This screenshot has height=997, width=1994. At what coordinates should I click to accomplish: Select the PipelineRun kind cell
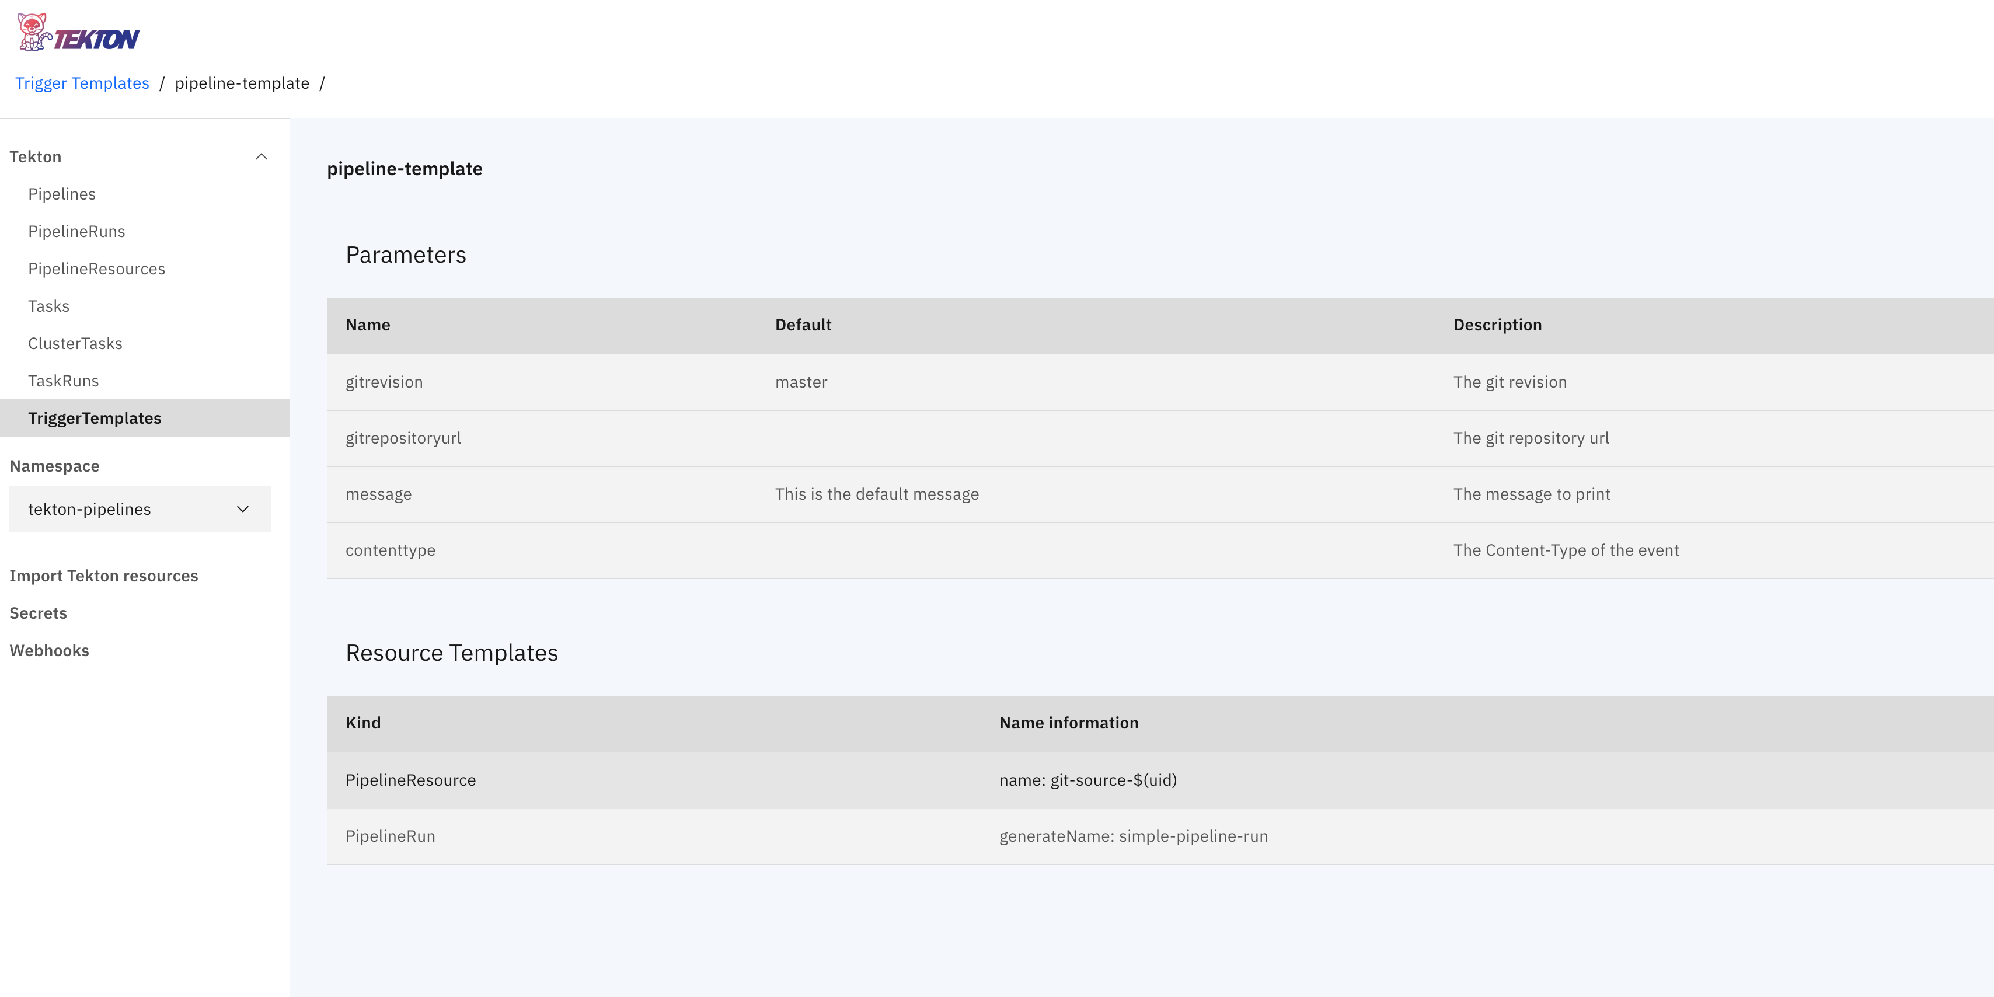click(x=390, y=836)
